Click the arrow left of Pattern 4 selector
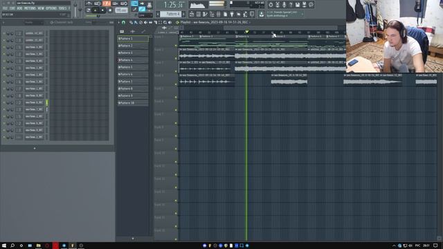 click(x=158, y=14)
